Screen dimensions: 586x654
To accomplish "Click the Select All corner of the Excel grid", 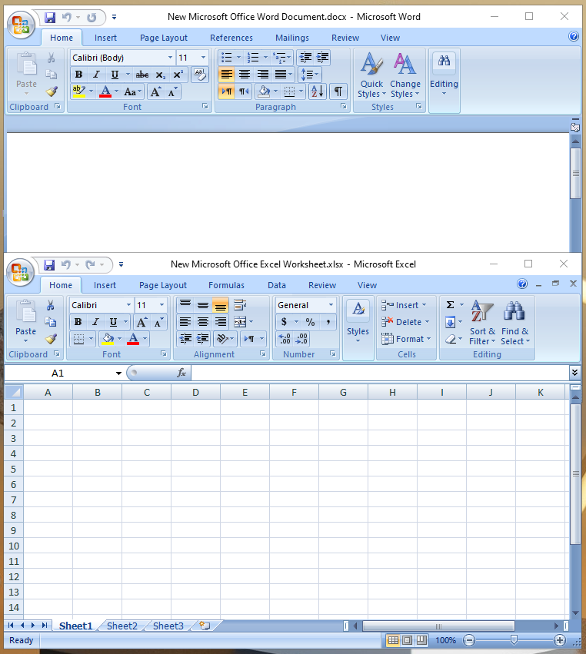I will (x=14, y=392).
